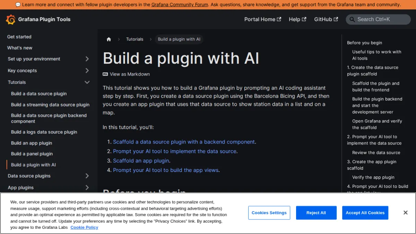Select Build a panel plugin tutorial
This screenshot has height=234, width=416.
(32, 154)
